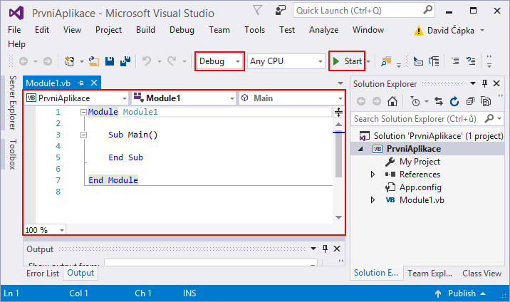Click the editor split window handle icon
This screenshot has width=510, height=302.
pos(338,112)
